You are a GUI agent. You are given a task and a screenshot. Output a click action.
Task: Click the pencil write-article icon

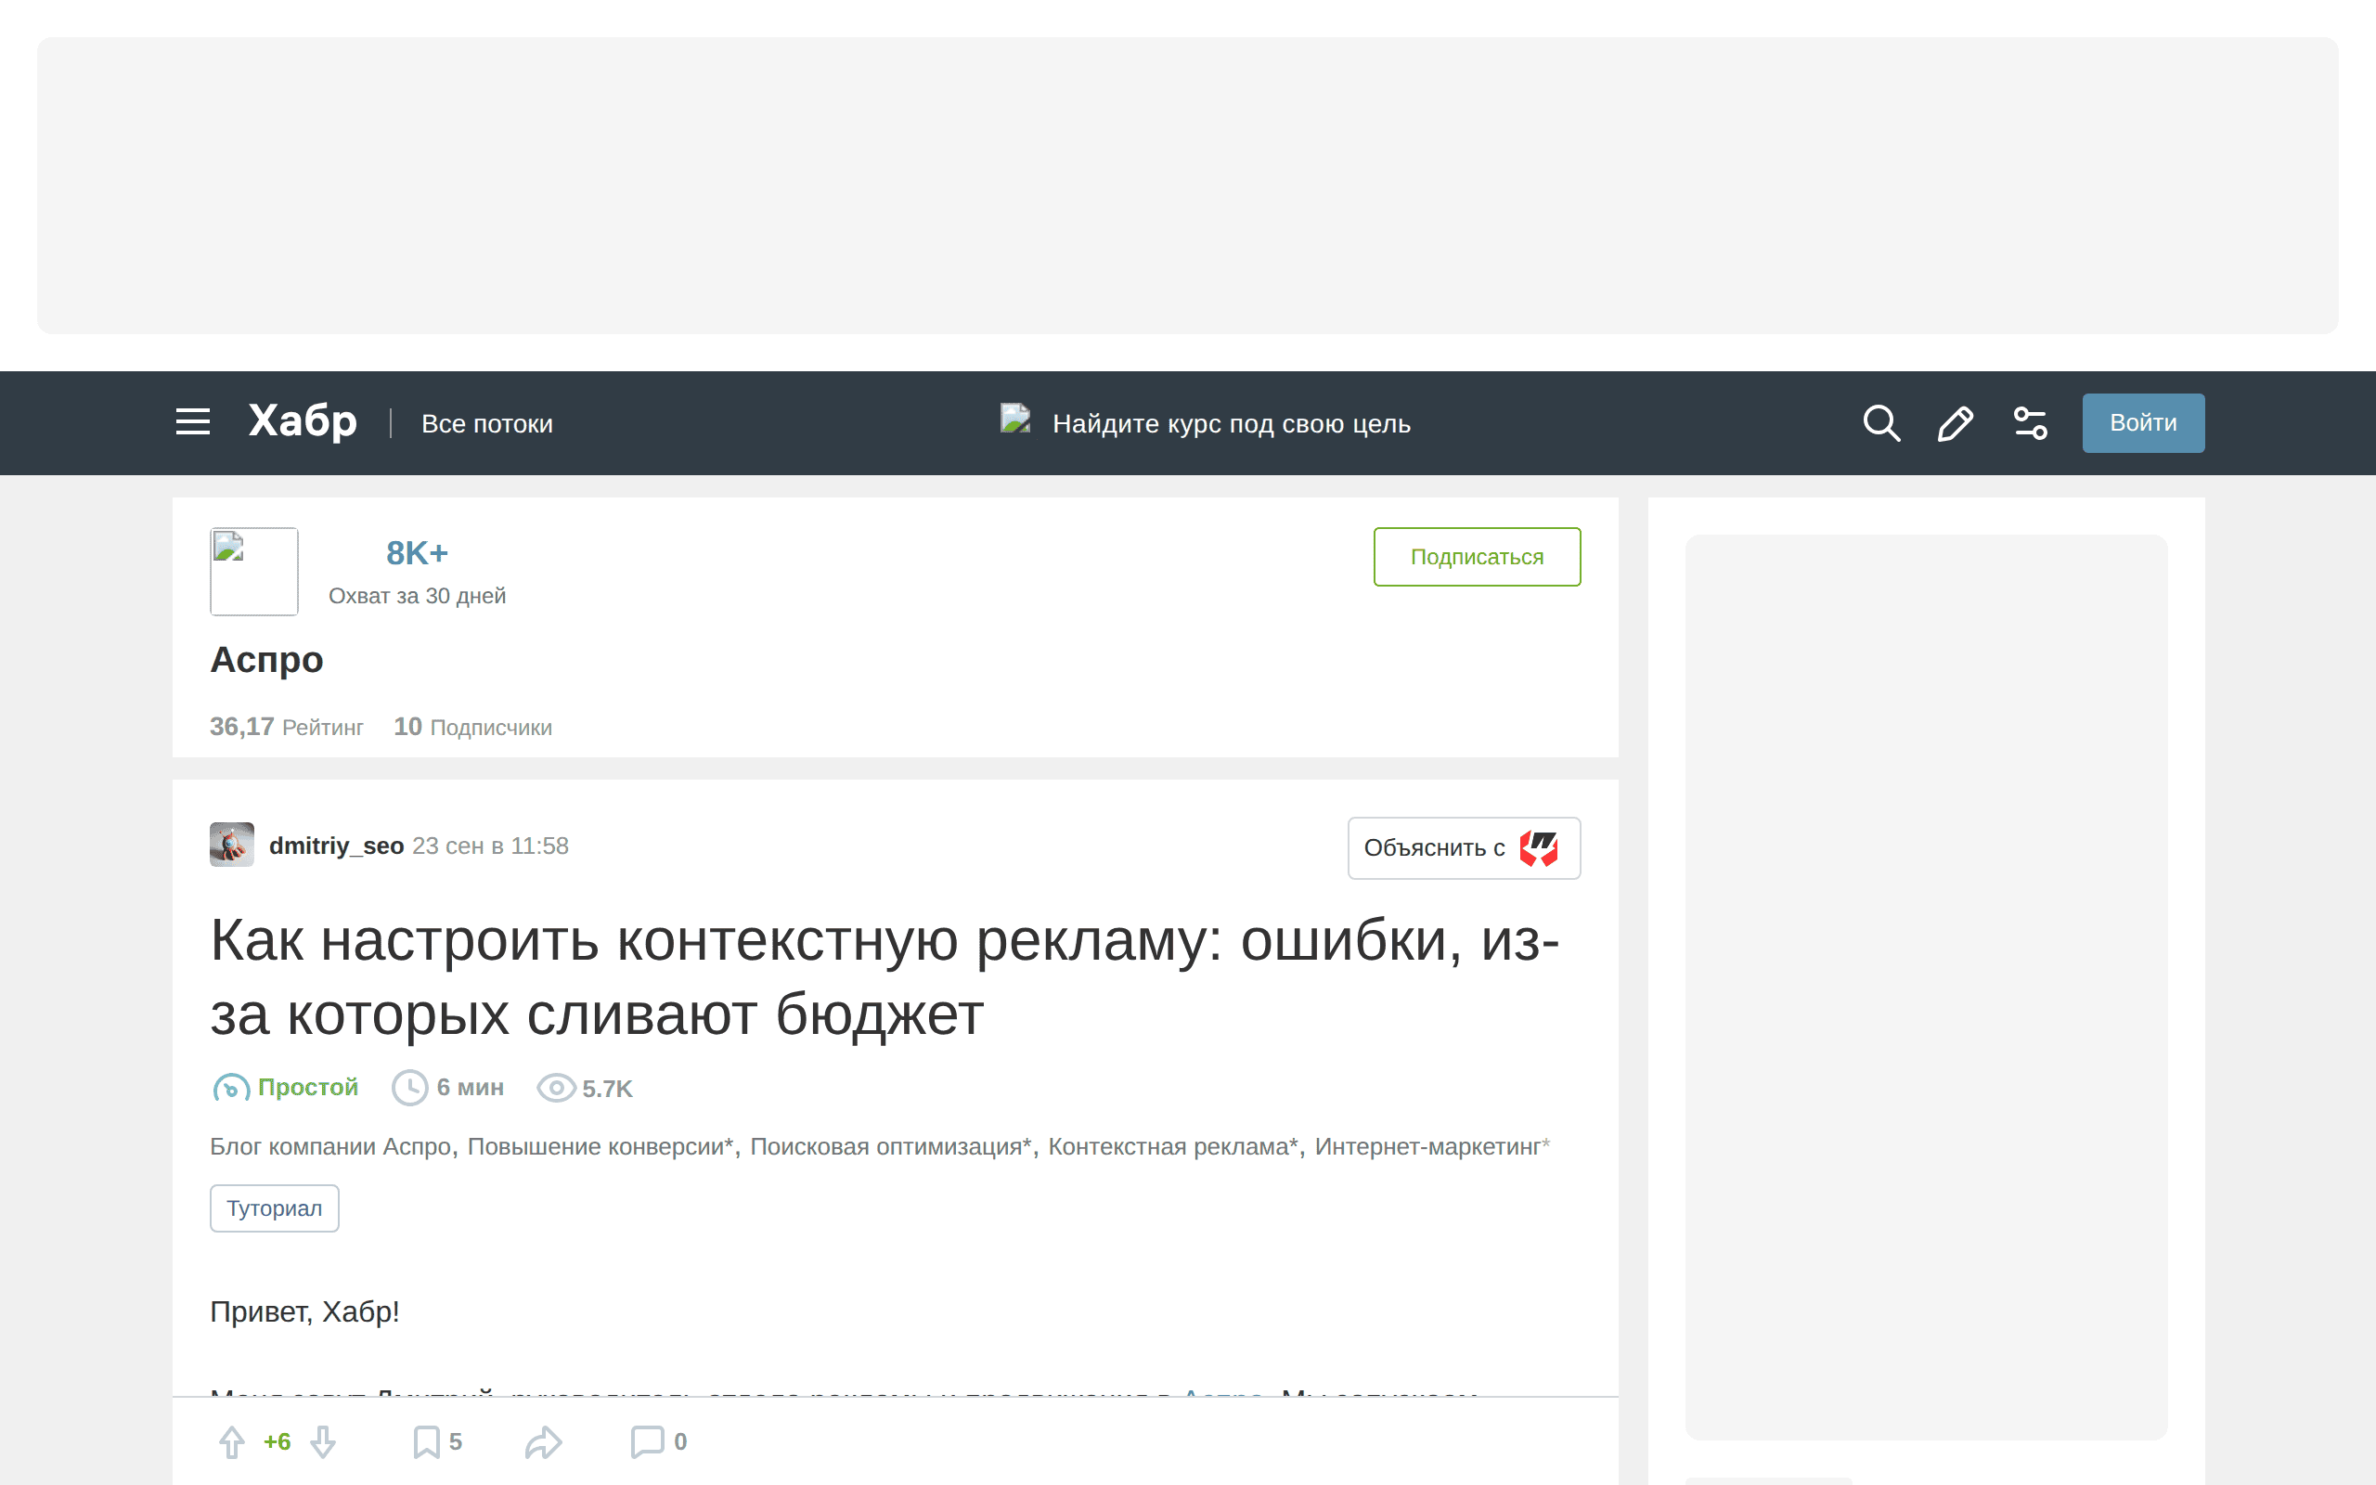(1955, 423)
